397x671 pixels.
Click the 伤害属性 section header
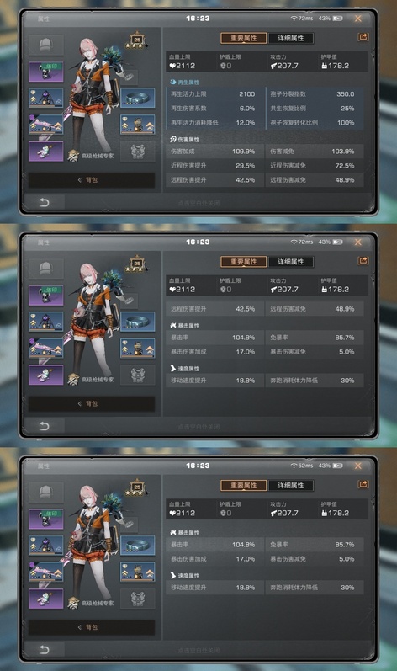point(184,140)
